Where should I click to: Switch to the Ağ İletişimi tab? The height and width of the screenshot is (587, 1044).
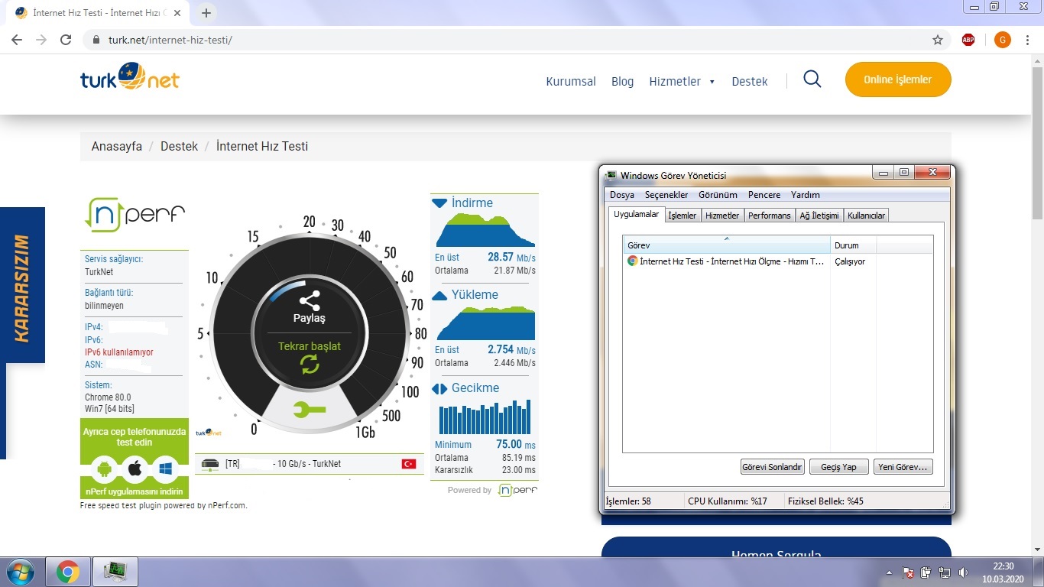click(819, 216)
